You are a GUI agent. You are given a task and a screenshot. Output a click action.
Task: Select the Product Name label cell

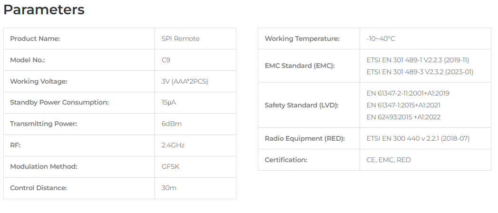point(79,39)
